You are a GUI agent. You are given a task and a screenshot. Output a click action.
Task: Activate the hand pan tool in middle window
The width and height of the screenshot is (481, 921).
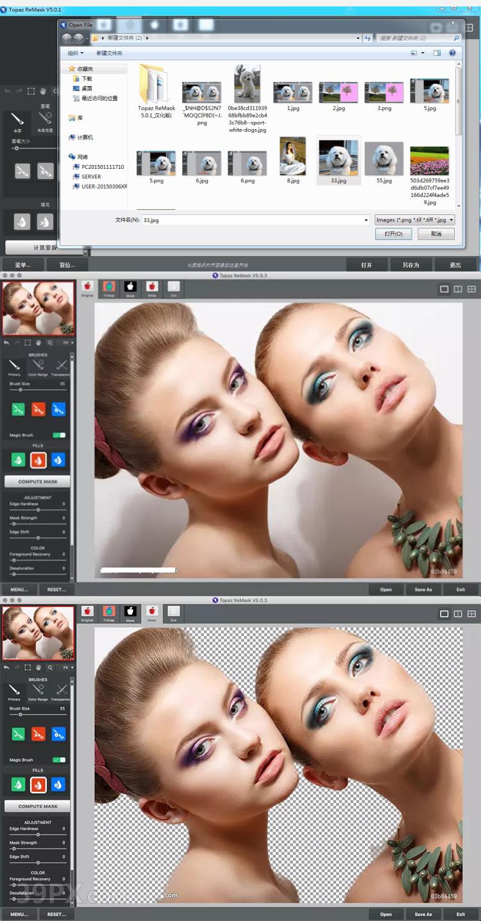coord(38,343)
